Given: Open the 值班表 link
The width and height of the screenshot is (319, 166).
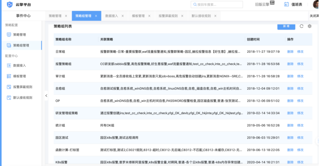Looking at the screenshot, I should 297,4.
